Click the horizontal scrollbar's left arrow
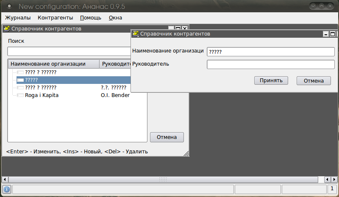 coord(5,179)
